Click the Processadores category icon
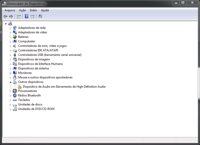Viewport: 200px width, 145px height. (15, 91)
